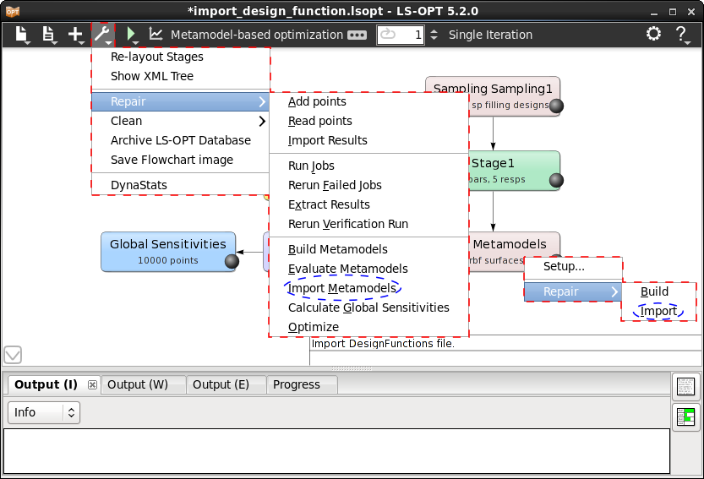Click the Open file toolbar icon
The height and width of the screenshot is (479, 704).
coord(48,35)
